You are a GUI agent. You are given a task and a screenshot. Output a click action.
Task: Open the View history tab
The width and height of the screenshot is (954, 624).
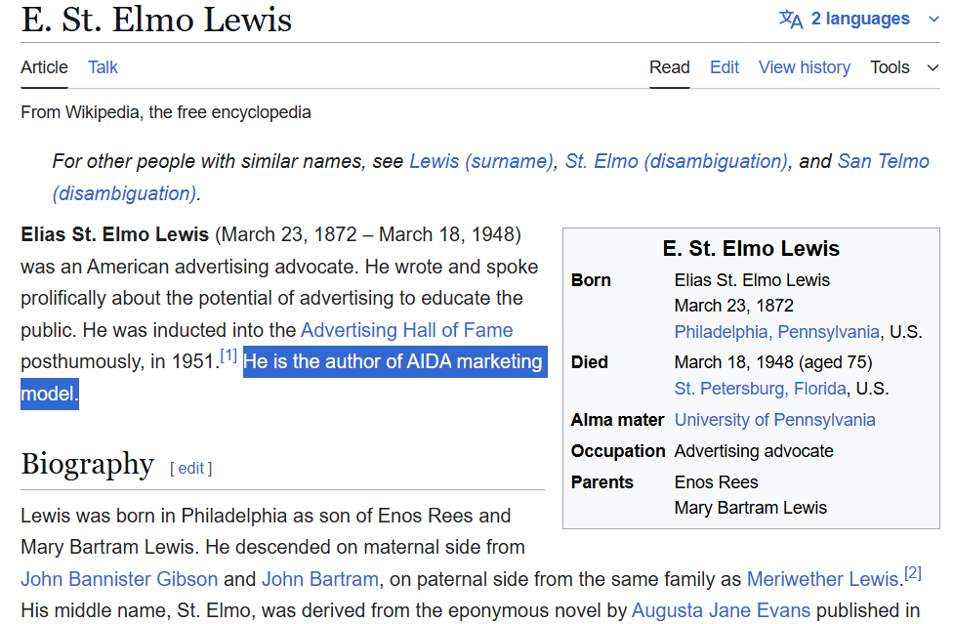tap(804, 67)
